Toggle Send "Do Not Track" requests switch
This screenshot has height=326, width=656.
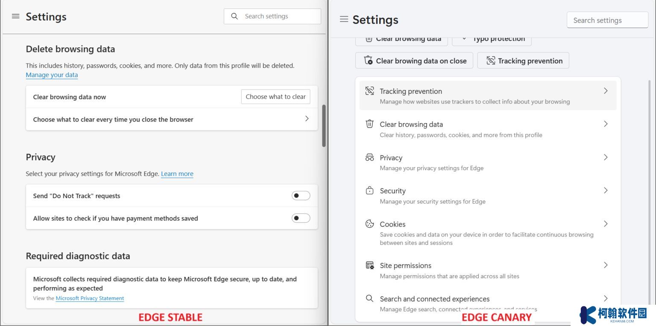pyautogui.click(x=301, y=196)
